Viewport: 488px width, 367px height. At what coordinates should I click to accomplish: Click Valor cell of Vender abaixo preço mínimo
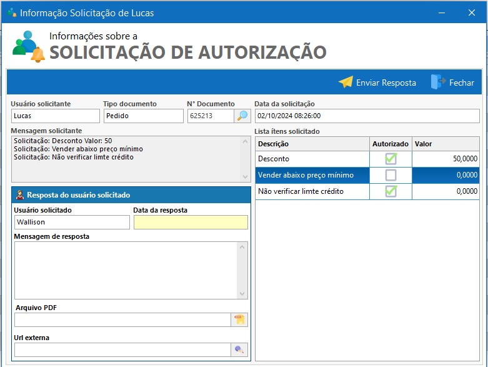click(446, 175)
